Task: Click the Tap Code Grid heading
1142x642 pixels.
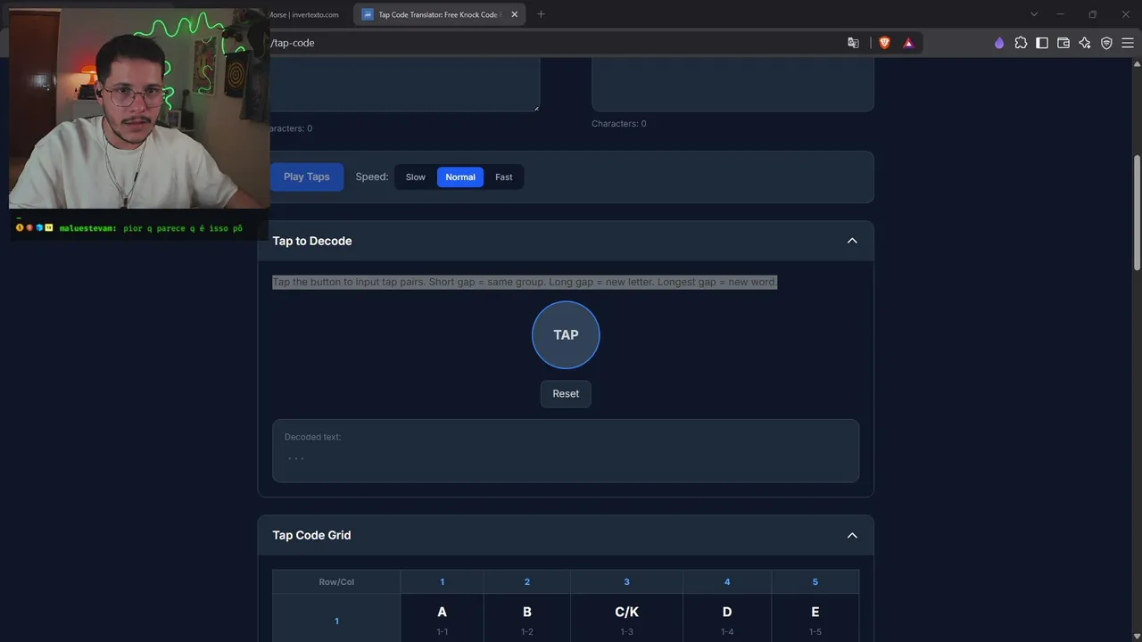Action: pyautogui.click(x=311, y=535)
